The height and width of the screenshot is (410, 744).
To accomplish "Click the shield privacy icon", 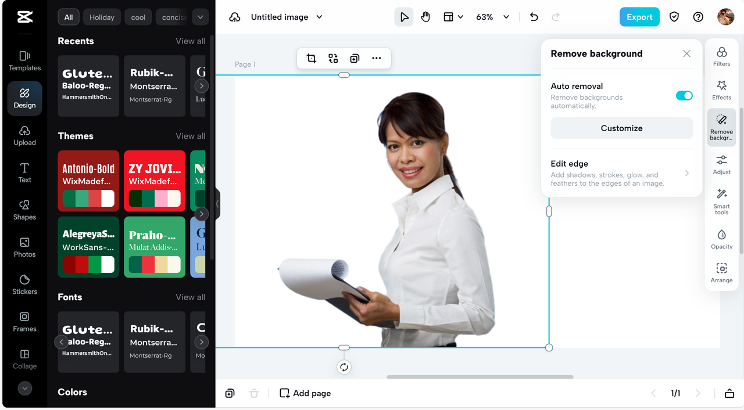I will pos(674,17).
